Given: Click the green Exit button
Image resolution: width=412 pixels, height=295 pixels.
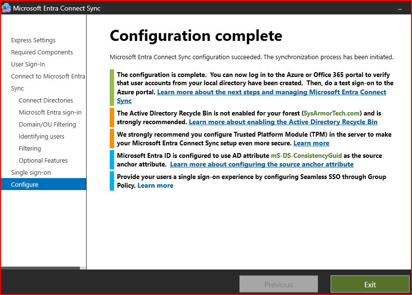Looking at the screenshot, I should coord(370,284).
